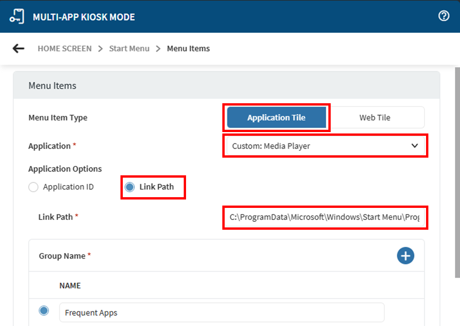The height and width of the screenshot is (326, 460).
Task: Click chevron after HOME SCREEN breadcrumb
Action: 100,49
